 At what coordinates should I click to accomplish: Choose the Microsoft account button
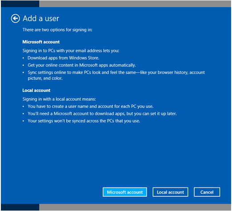click(x=125, y=192)
